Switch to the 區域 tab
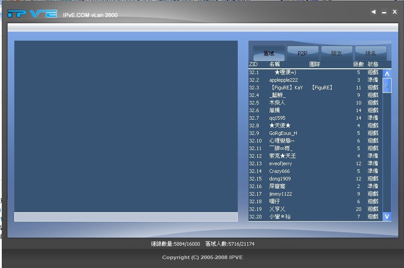Image resolution: width=404 pixels, height=268 pixels. click(269, 53)
